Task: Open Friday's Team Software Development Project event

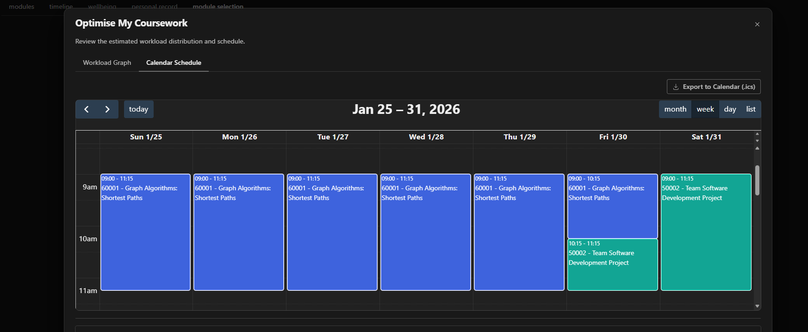Action: point(612,264)
